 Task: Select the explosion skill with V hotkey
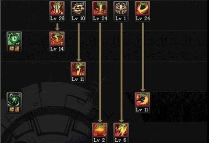100,130
